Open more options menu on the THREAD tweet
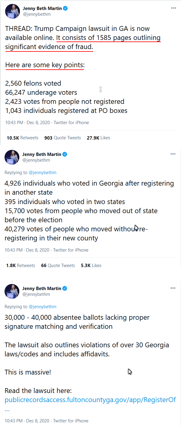The height and width of the screenshot is (436, 181). (x=173, y=8)
